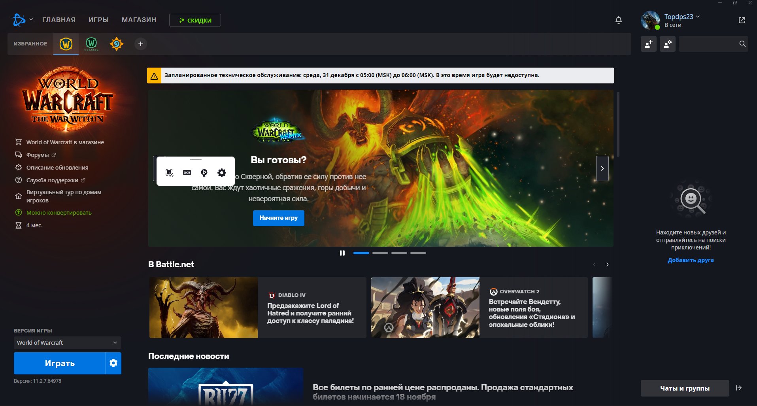The height and width of the screenshot is (406, 757).
Task: Expand the chevron beside the Battle.net logo
Action: pos(31,19)
